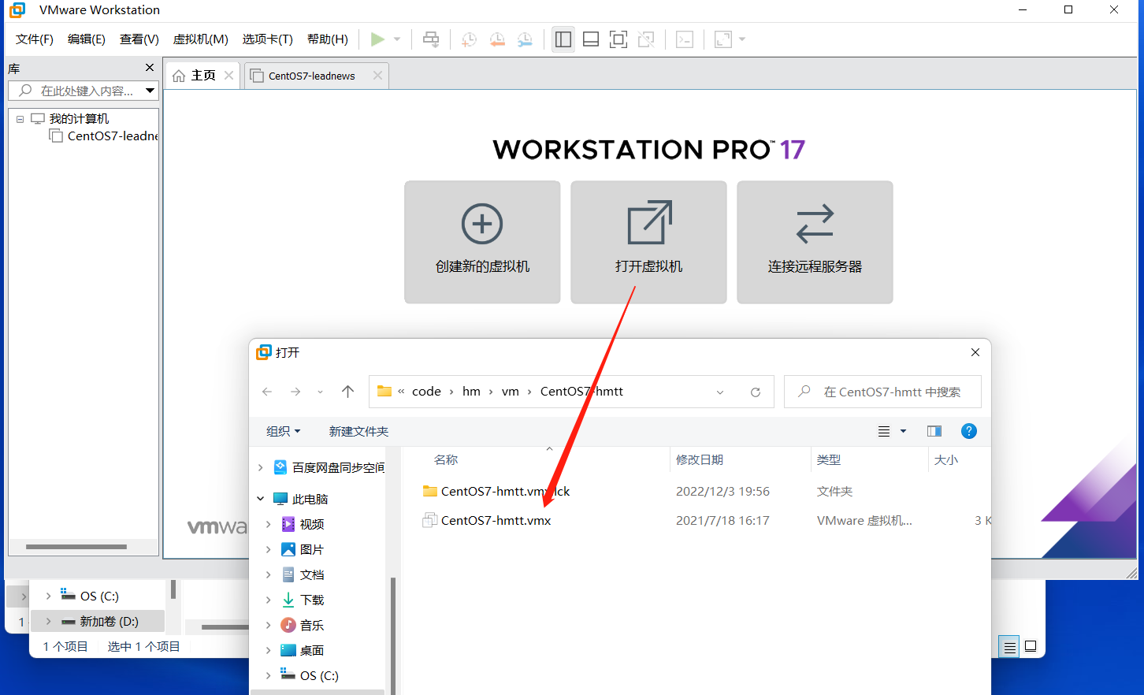Screen dimensions: 1144x695
Task: Open the 查看(V) menu
Action: pos(139,39)
